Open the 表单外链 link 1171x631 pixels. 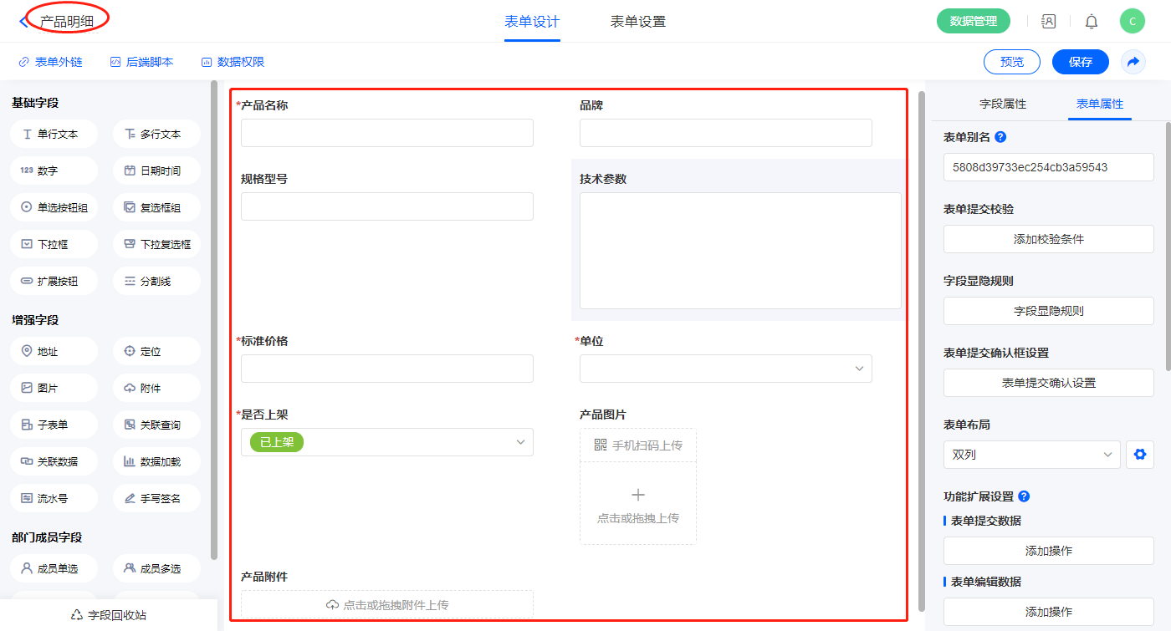click(x=51, y=62)
